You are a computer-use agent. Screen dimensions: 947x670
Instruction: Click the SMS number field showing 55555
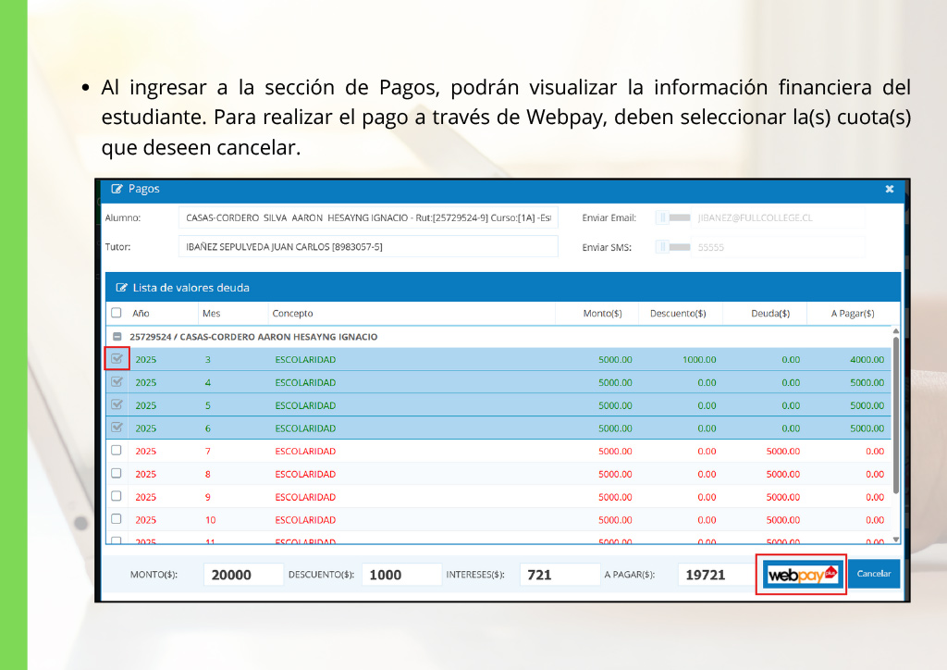[x=779, y=246]
